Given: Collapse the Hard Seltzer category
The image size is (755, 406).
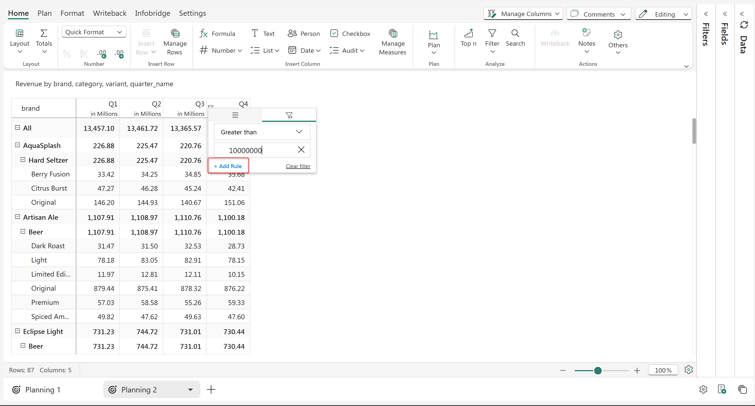Looking at the screenshot, I should pos(23,160).
